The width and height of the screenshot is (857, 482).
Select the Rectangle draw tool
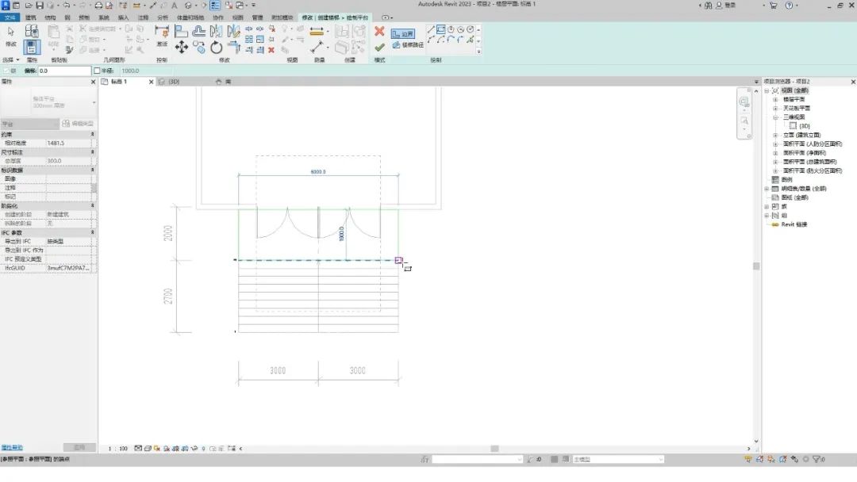[x=440, y=29]
